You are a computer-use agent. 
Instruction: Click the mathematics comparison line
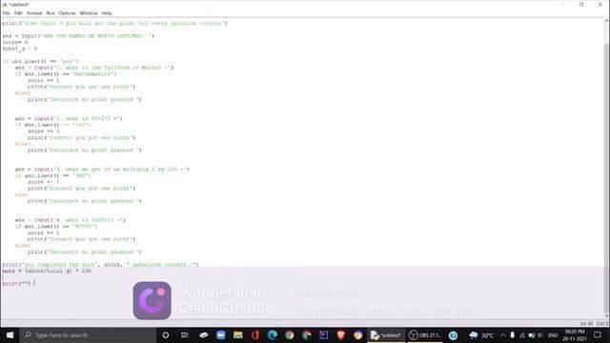click(66, 74)
